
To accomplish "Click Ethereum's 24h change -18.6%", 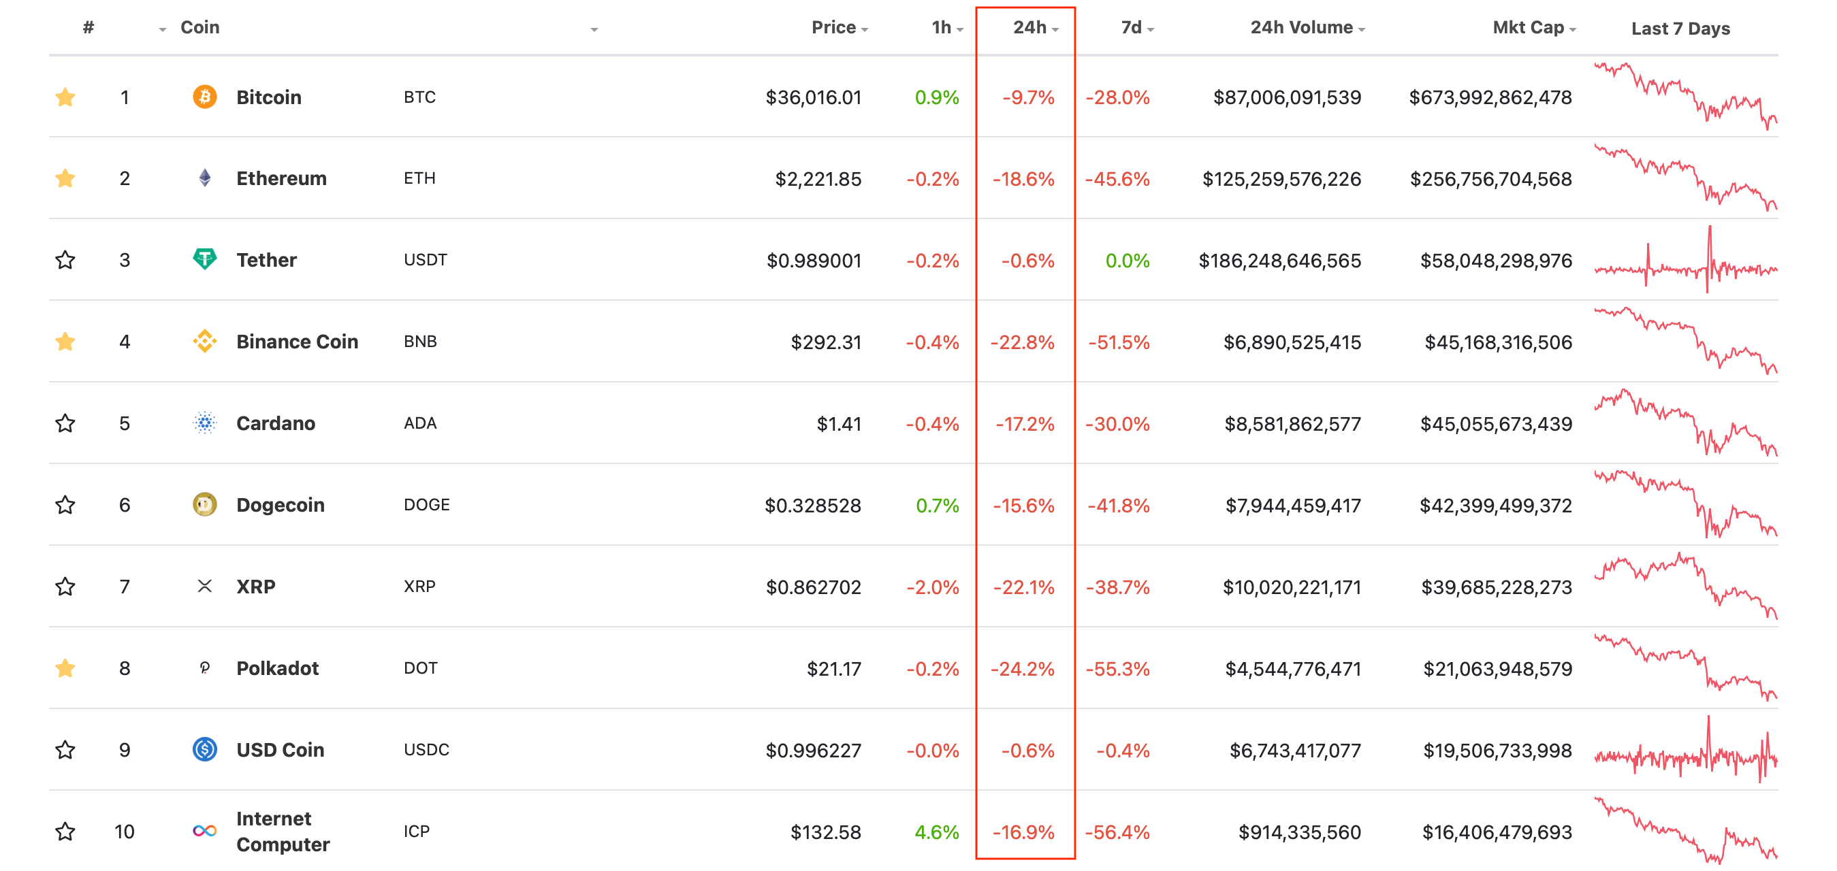I will [1023, 179].
